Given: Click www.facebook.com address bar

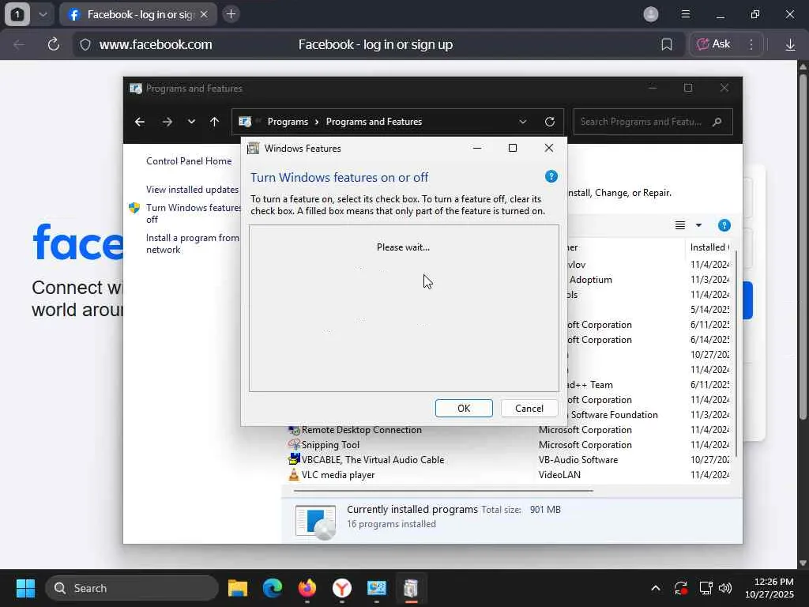Looking at the screenshot, I should coord(156,44).
